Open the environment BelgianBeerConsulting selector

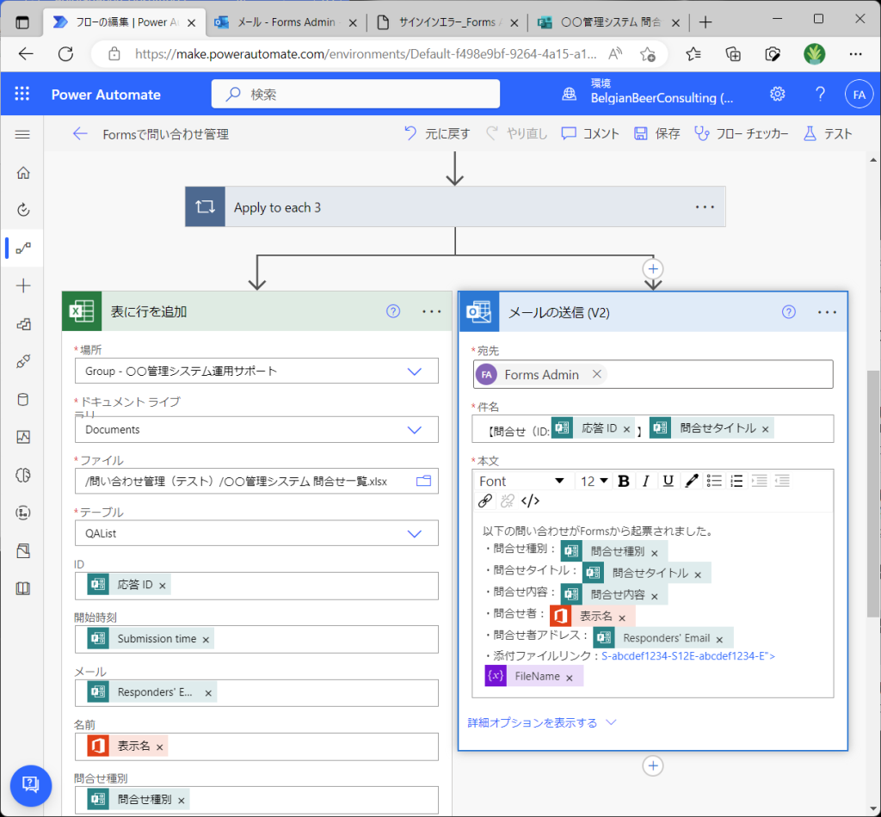(x=648, y=92)
